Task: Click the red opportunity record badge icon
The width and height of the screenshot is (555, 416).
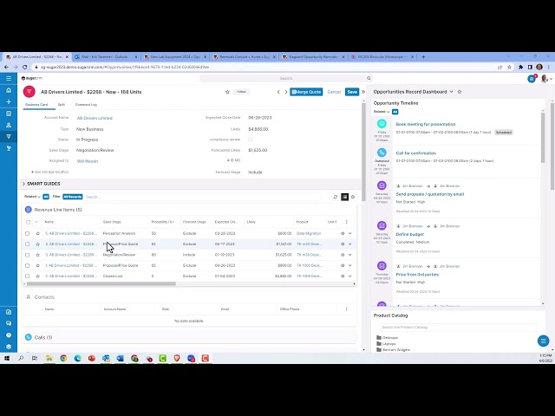Action: click(x=29, y=92)
